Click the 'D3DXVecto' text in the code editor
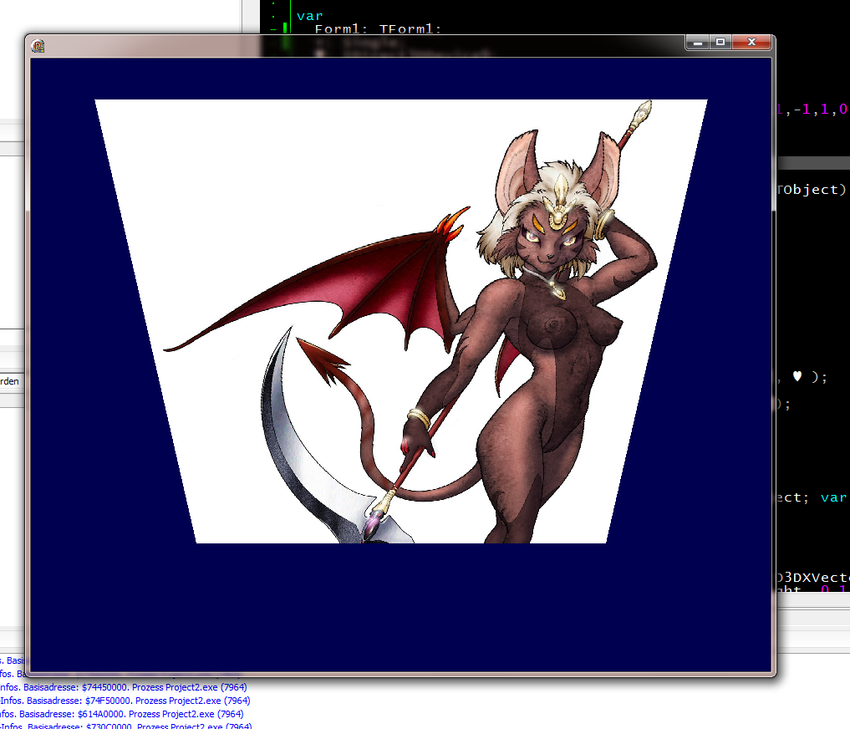Image resolution: width=850 pixels, height=729 pixels. [x=812, y=578]
